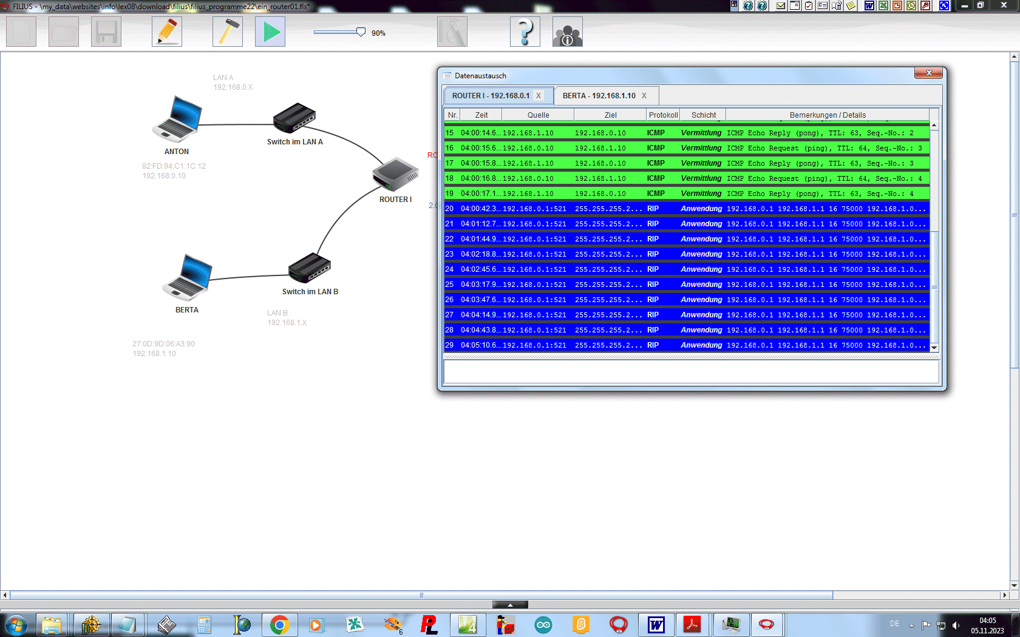
Task: Click the canvas vertical scroll down arrow
Action: (1015, 585)
